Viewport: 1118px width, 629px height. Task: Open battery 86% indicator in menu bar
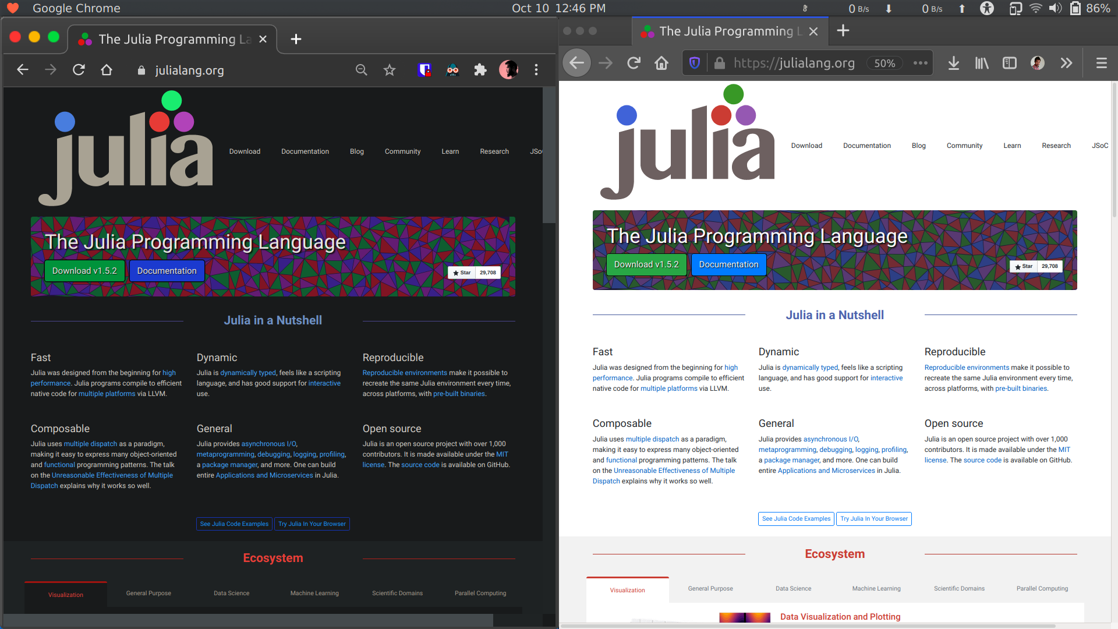pos(1091,8)
